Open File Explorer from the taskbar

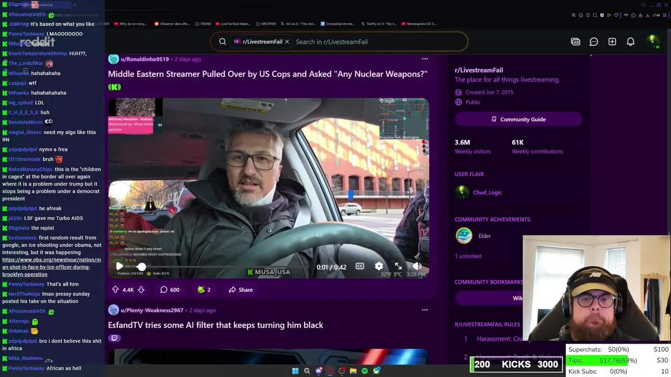[353, 371]
